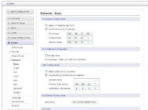Click the System menu icon
The height and width of the screenshot is (110, 148).
[x=9, y=43]
